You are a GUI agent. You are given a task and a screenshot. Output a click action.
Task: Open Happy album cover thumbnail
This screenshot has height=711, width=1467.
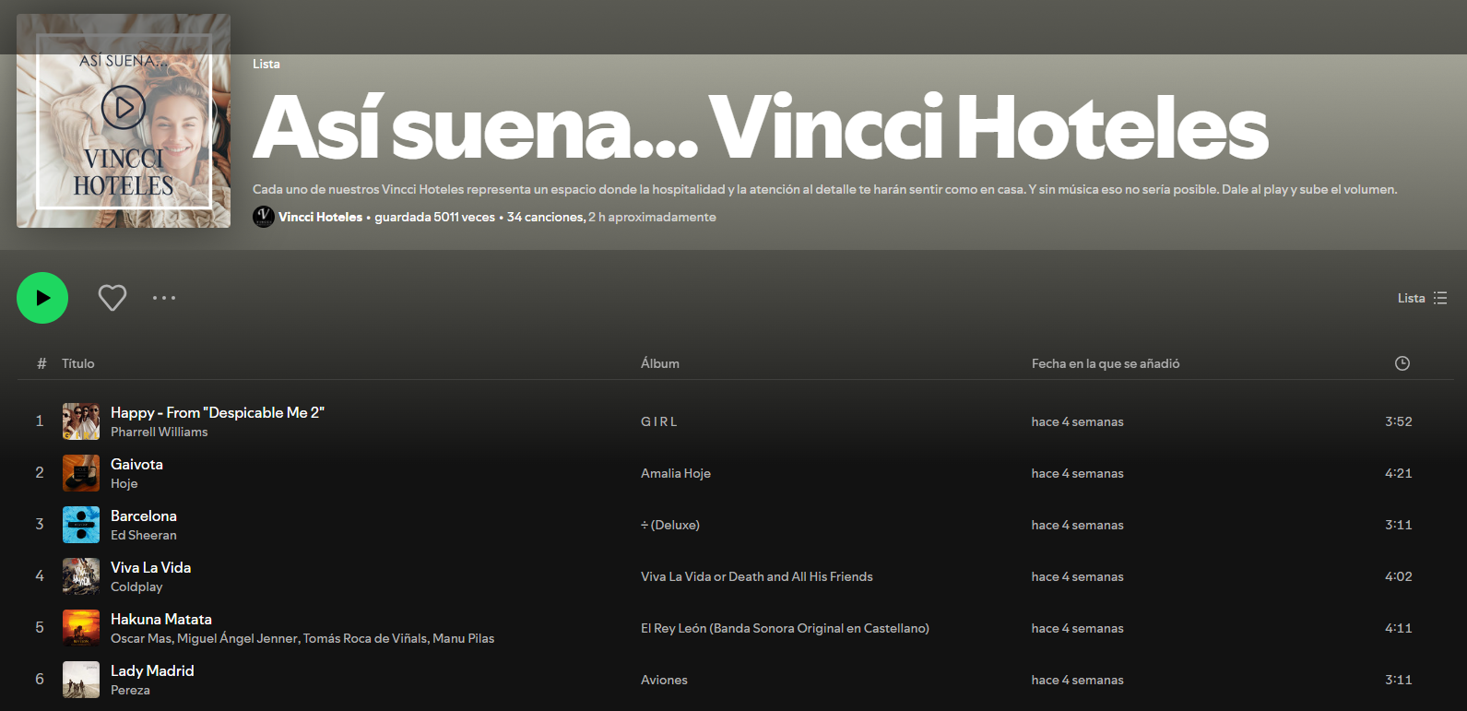[x=81, y=421]
